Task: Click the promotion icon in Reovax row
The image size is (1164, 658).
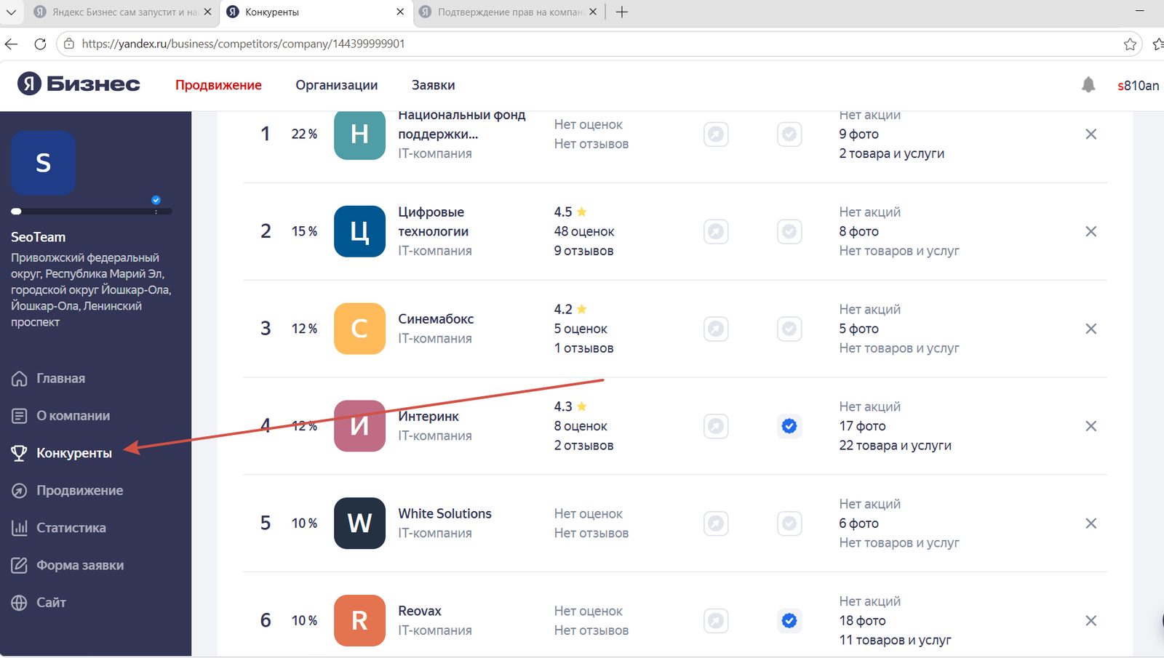Action: (x=716, y=621)
